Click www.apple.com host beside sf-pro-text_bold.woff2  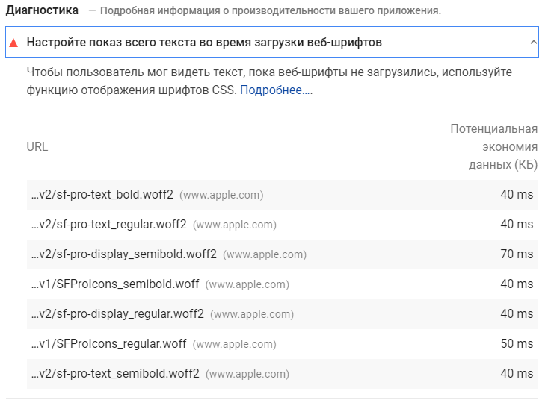pos(221,195)
